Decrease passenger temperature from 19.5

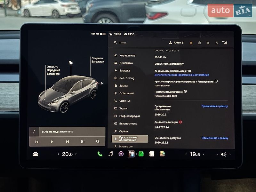coord(186,154)
